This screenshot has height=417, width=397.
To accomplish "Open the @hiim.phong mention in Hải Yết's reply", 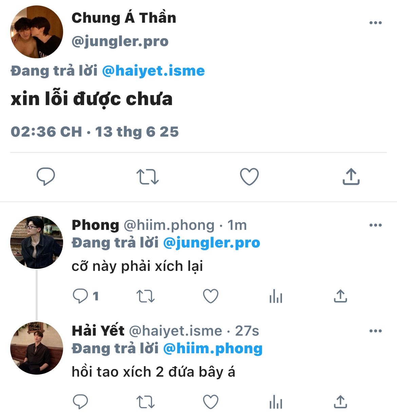I will (213, 349).
